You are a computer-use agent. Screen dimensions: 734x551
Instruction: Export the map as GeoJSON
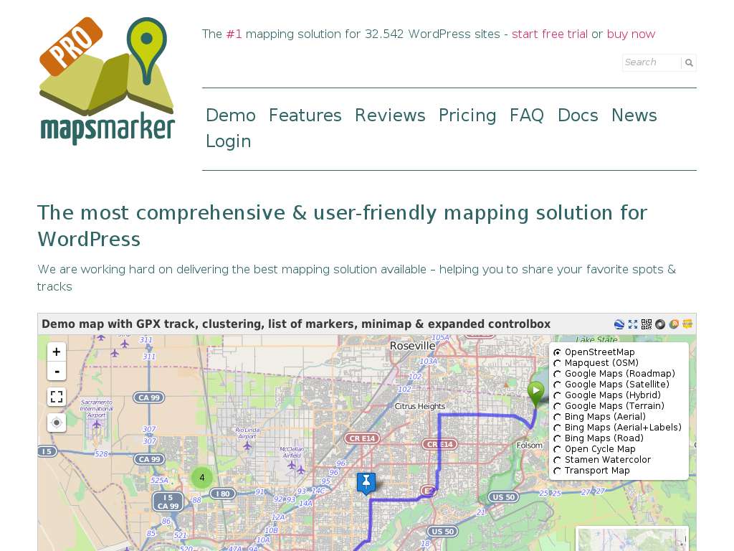pyautogui.click(x=660, y=324)
